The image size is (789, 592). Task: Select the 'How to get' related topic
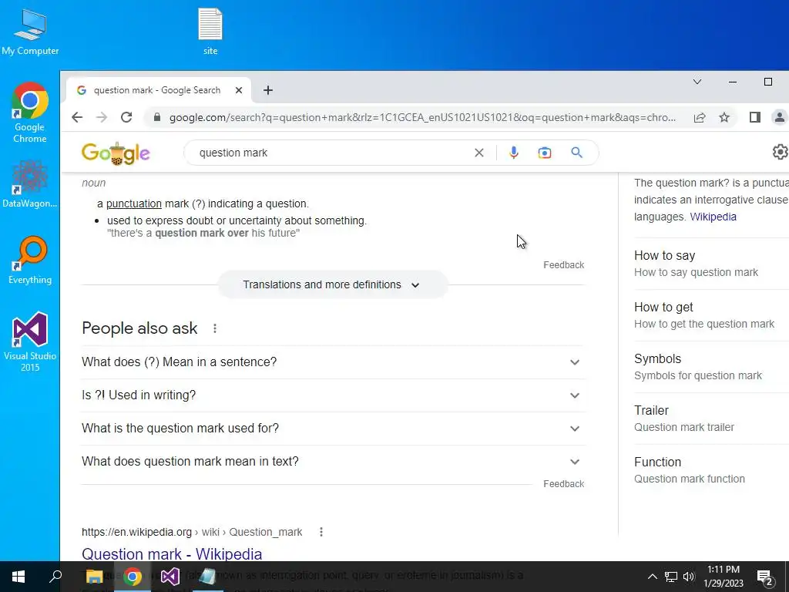(x=711, y=315)
